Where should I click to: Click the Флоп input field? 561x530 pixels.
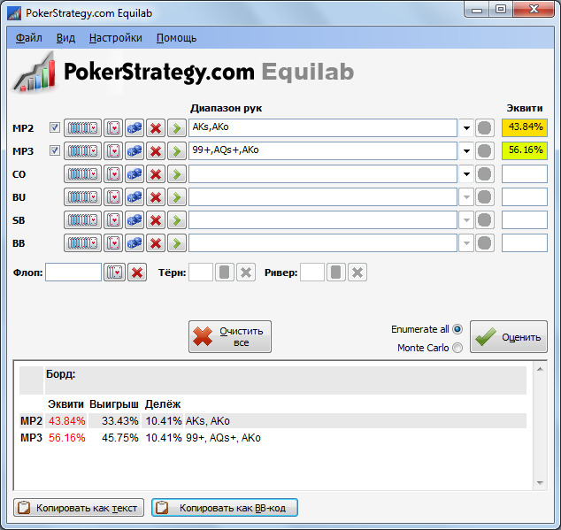point(73,273)
